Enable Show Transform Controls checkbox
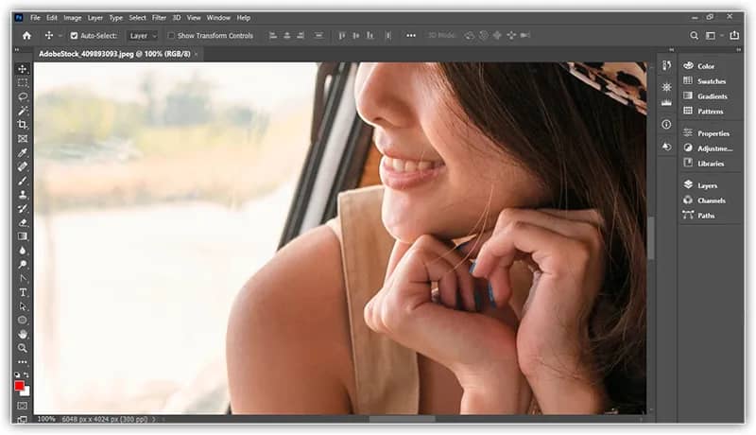756x435 pixels. tap(171, 36)
